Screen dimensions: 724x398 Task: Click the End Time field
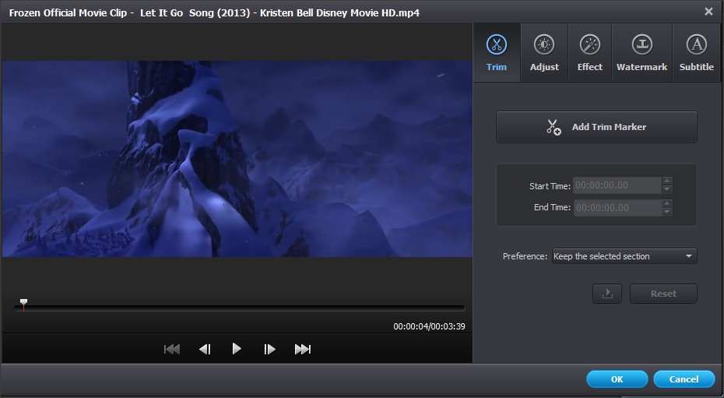coord(618,208)
